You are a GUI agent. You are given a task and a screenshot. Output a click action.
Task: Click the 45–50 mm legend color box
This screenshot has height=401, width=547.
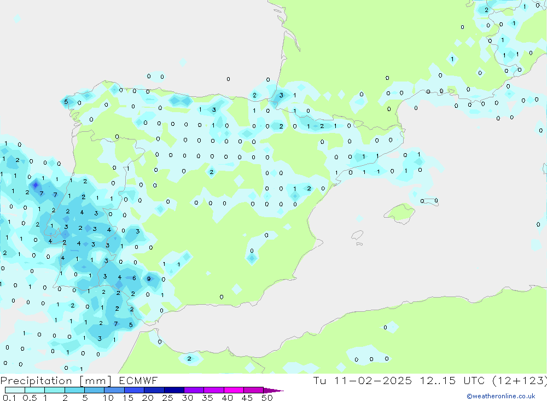coord(254,390)
